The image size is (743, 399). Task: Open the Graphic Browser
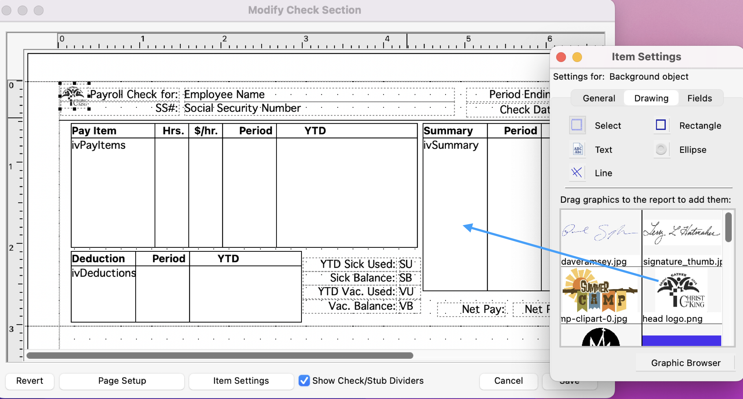pos(685,363)
